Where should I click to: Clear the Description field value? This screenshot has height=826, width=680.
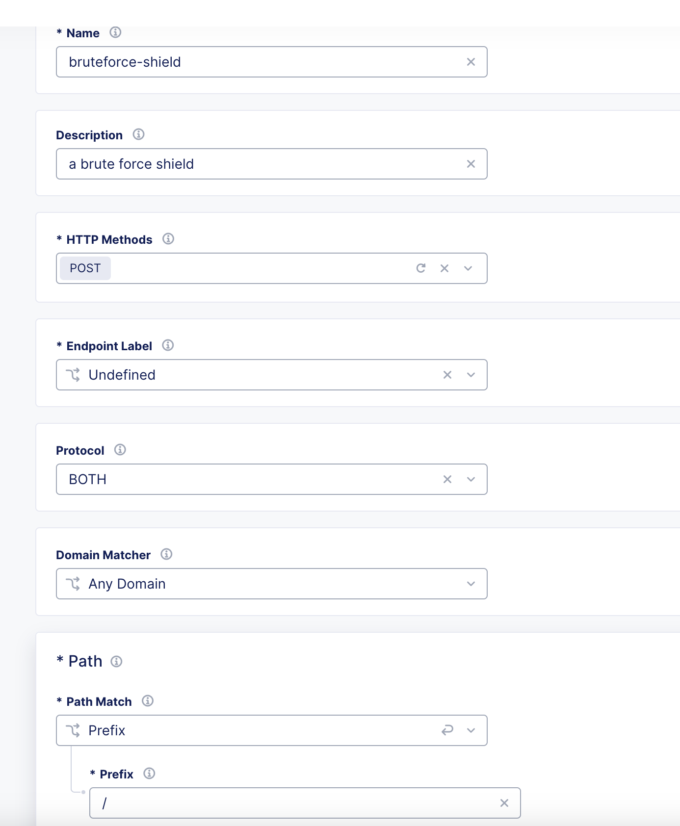coord(471,164)
